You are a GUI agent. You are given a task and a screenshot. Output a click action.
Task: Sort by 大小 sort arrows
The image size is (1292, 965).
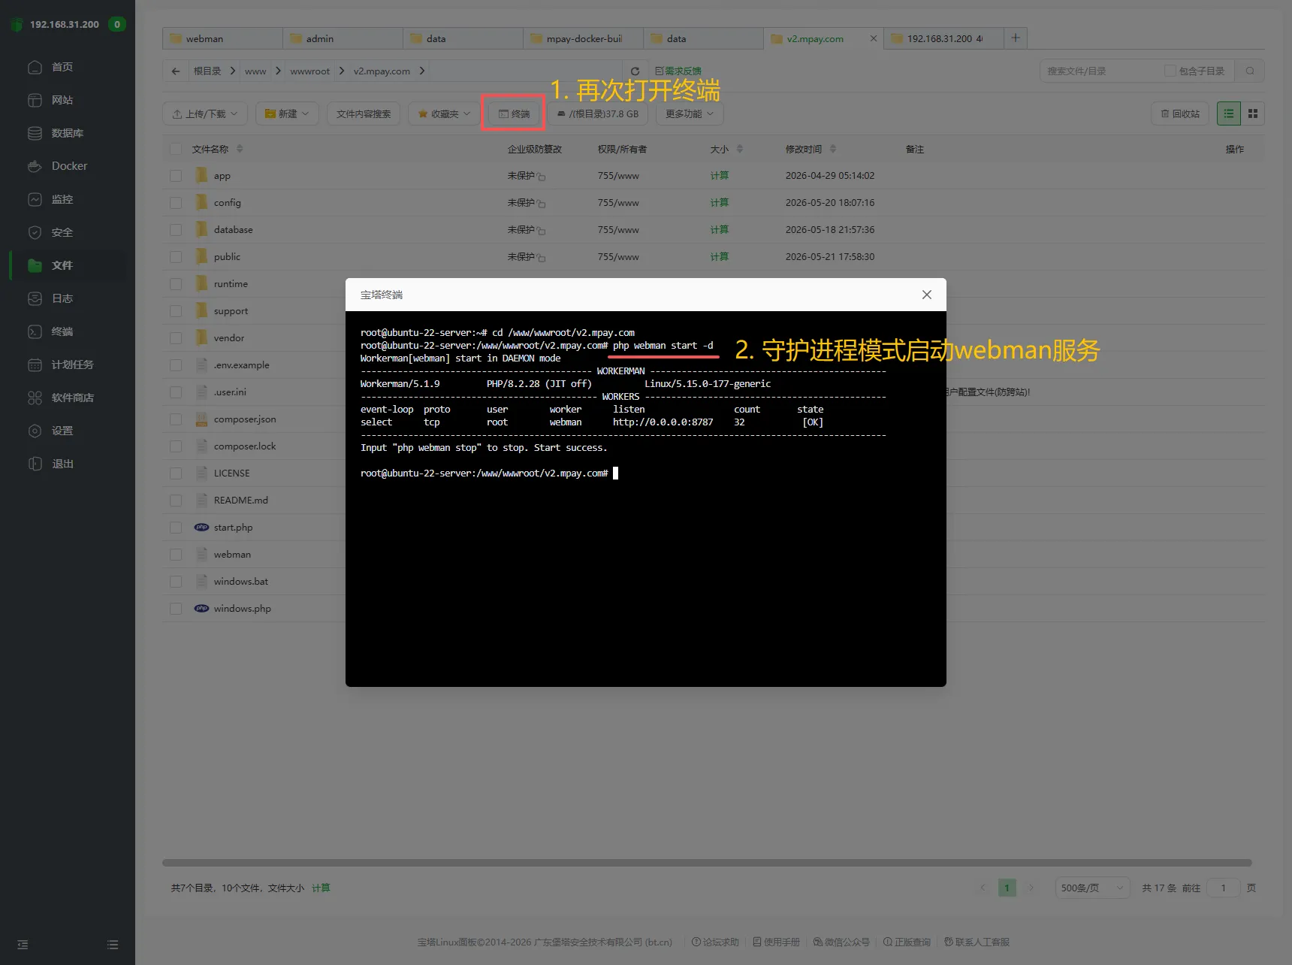pos(740,149)
